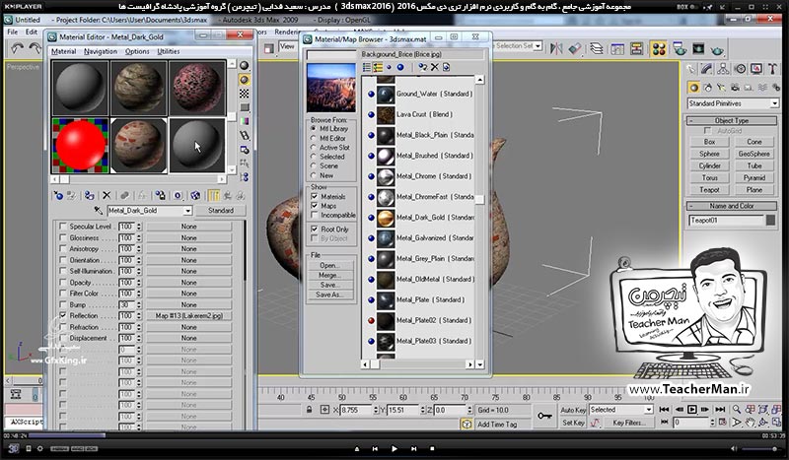Image resolution: width=789 pixels, height=460 pixels.
Task: Click the Undo arrow in main toolbar
Action: [x=18, y=48]
